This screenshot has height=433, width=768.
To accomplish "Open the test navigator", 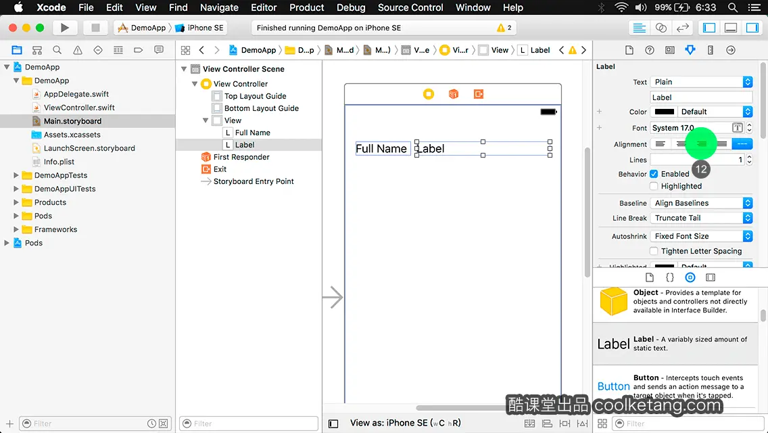I will pyautogui.click(x=98, y=50).
